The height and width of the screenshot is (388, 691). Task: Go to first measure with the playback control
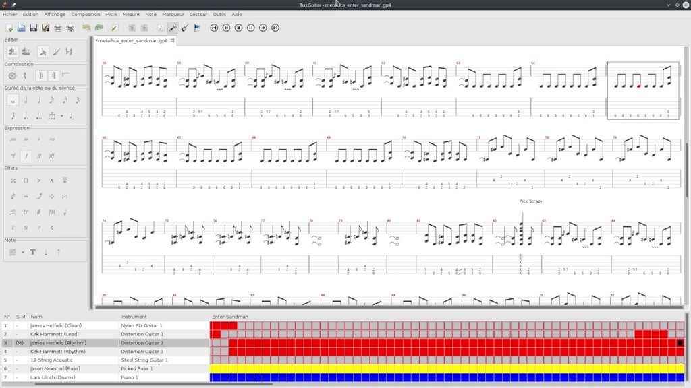[x=214, y=28]
